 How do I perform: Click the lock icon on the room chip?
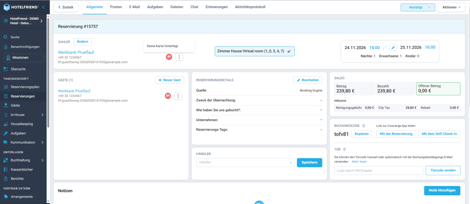coord(289,51)
